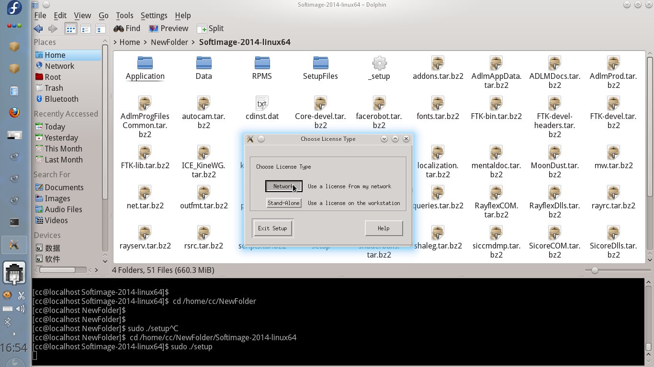The width and height of the screenshot is (654, 367).
Task: Go forward with the forward arrow
Action: coord(53,29)
